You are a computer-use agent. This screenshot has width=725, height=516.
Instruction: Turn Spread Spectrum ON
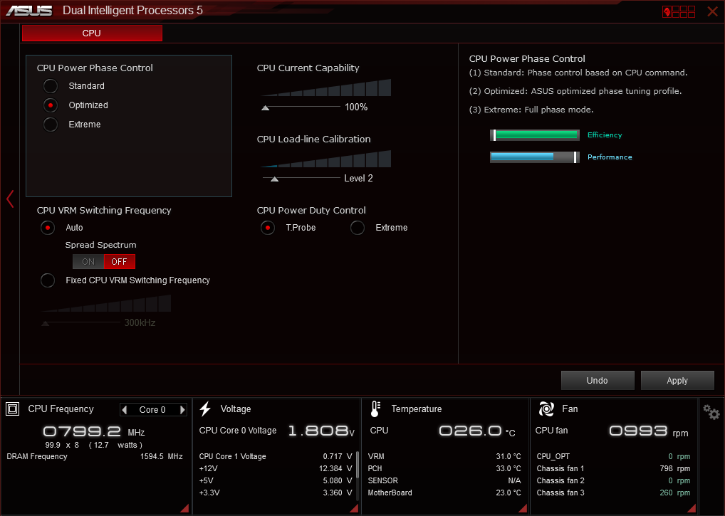(x=88, y=261)
